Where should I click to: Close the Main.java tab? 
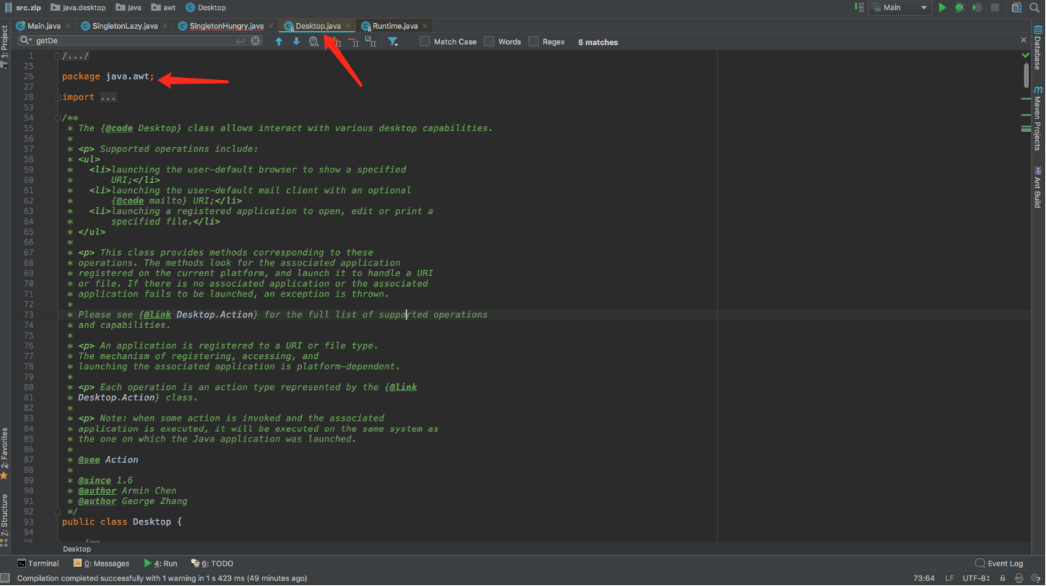coord(67,26)
